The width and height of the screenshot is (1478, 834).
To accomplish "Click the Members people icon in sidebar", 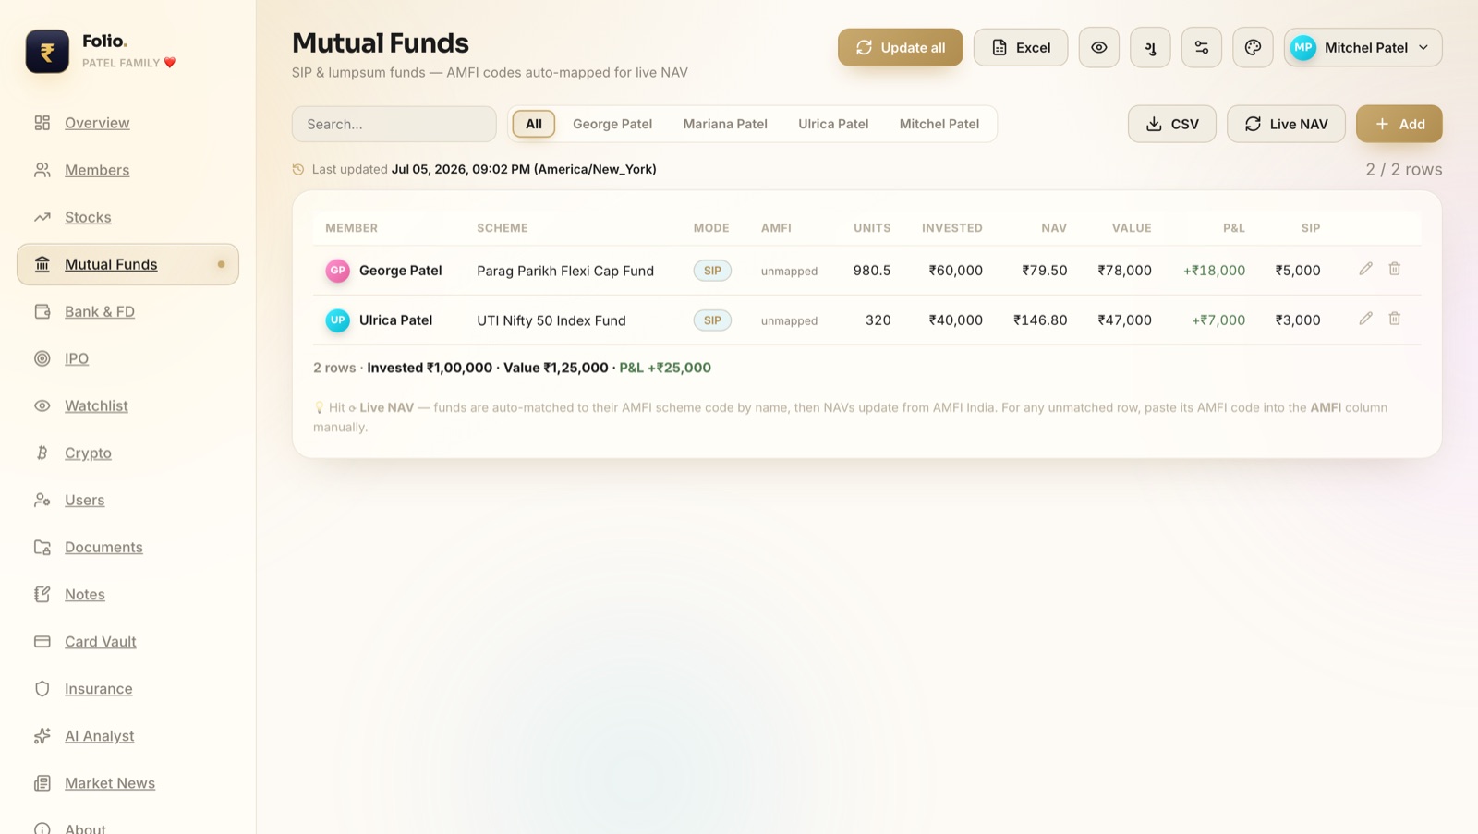I will (42, 170).
